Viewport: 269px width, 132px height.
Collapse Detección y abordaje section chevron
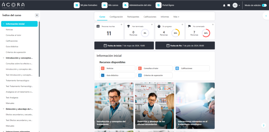[3, 109]
